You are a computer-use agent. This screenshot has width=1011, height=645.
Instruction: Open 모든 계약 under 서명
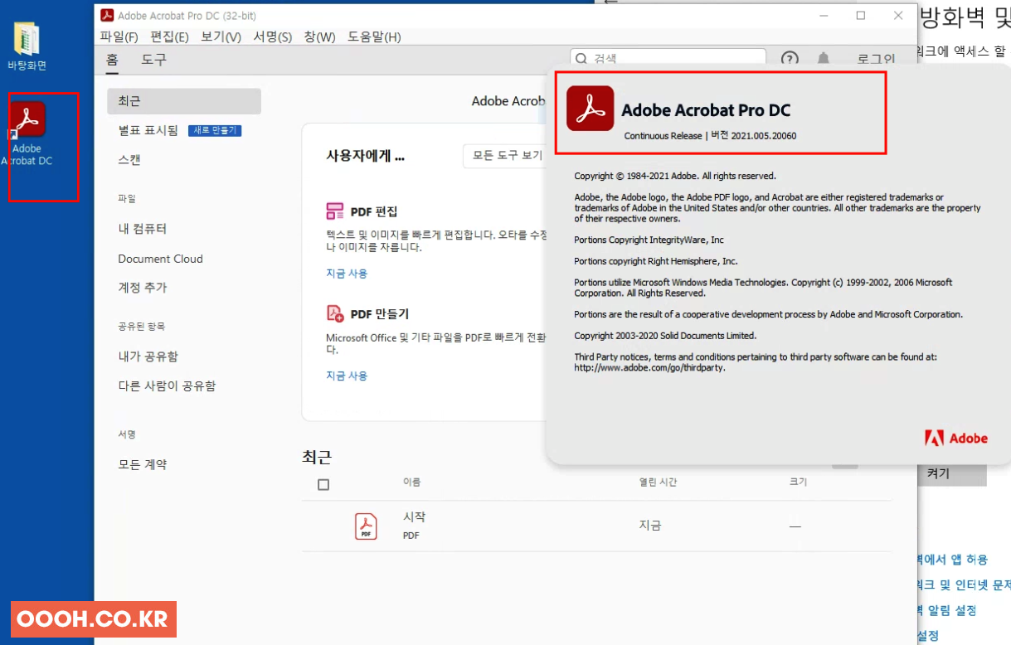[x=143, y=464]
